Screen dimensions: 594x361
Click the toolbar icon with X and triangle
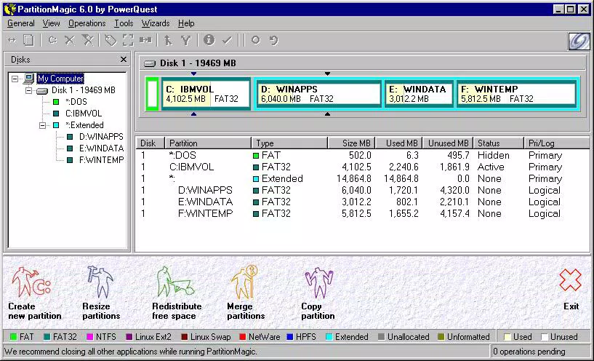[87, 40]
